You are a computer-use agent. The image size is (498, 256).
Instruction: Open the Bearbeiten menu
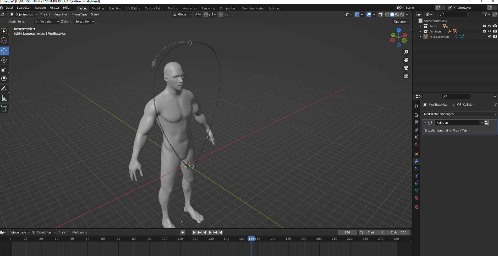pyautogui.click(x=24, y=8)
